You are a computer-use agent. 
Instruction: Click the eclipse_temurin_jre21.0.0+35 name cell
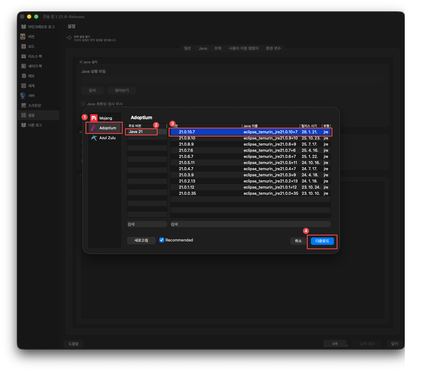pos(271,193)
